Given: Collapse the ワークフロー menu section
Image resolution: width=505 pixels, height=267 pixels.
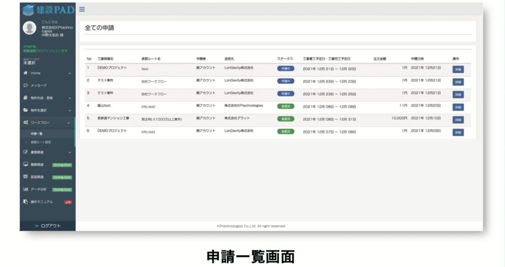Looking at the screenshot, I should click(x=70, y=122).
